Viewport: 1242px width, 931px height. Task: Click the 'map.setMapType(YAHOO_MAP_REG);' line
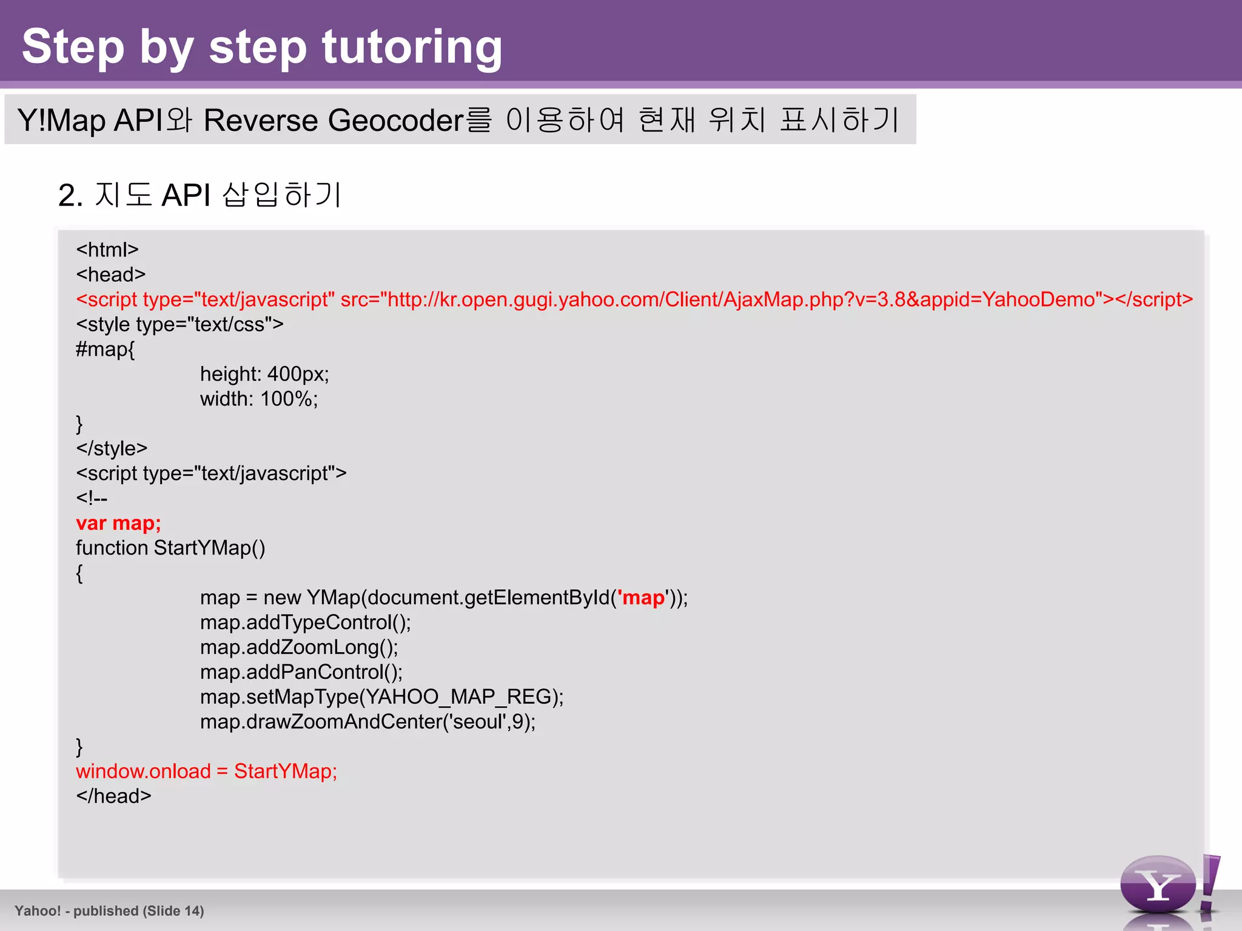tap(381, 697)
